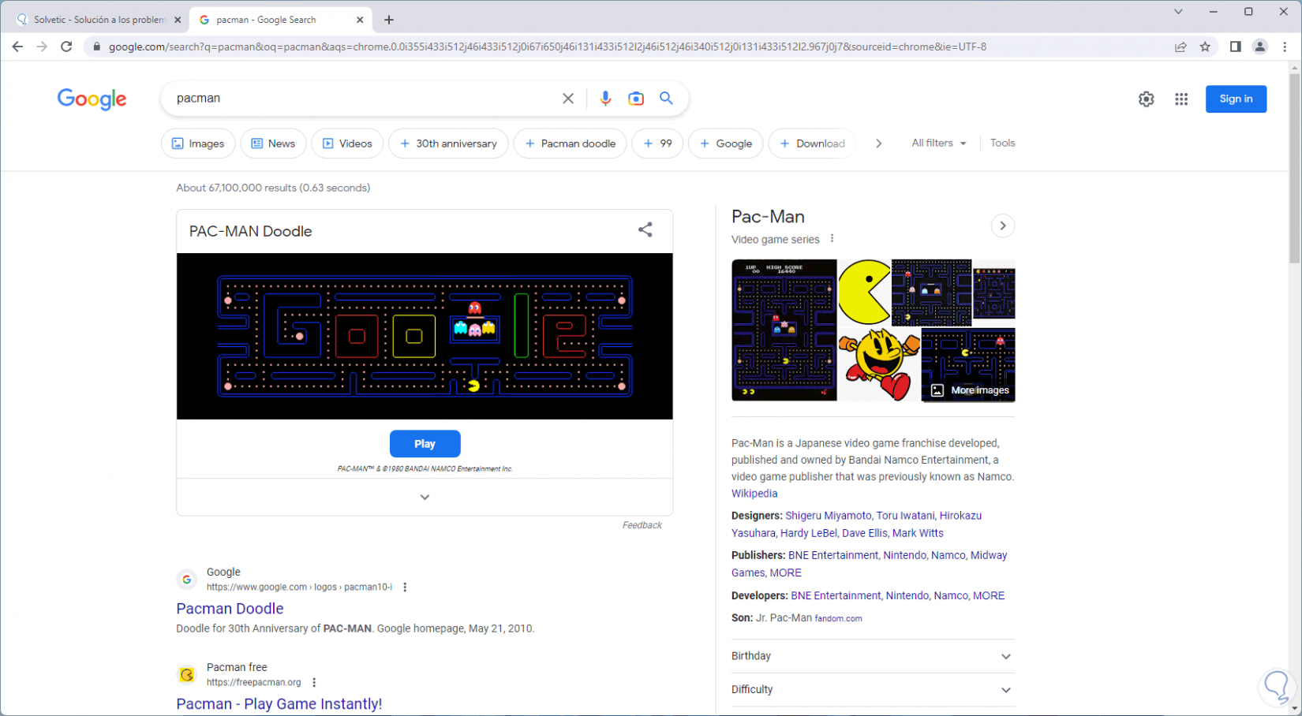Go back using the browser back arrow
The image size is (1302, 716).
tap(17, 47)
